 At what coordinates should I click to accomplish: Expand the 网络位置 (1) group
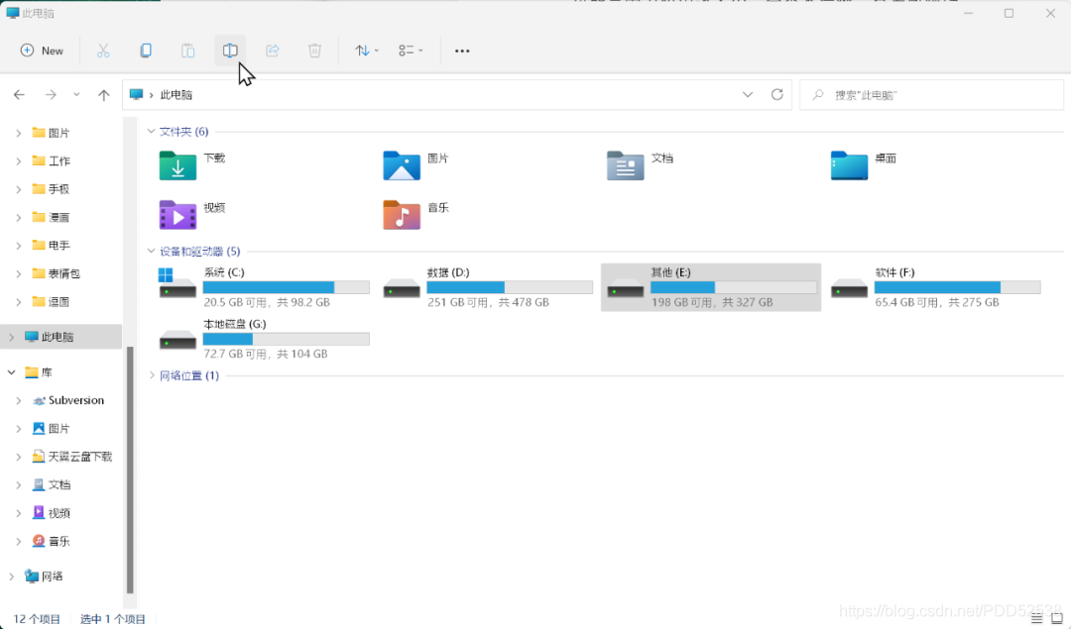151,375
